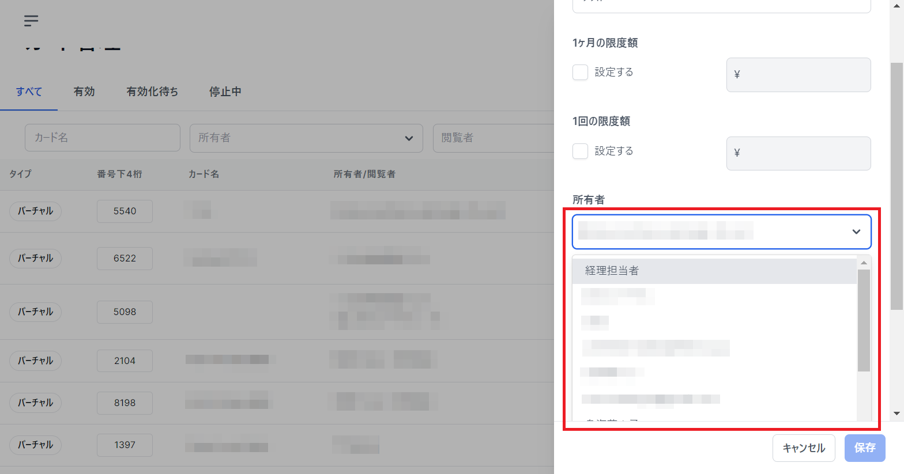
Task: Click the dropdown list scrollbar thumb
Action: click(864, 320)
